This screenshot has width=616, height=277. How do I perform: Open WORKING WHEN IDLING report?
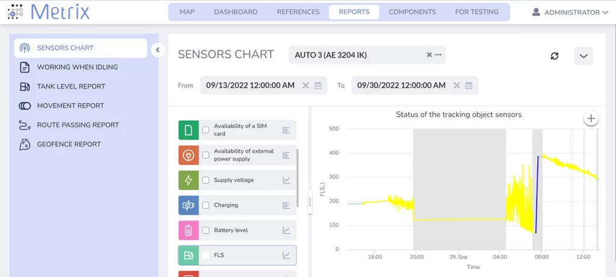click(x=78, y=67)
